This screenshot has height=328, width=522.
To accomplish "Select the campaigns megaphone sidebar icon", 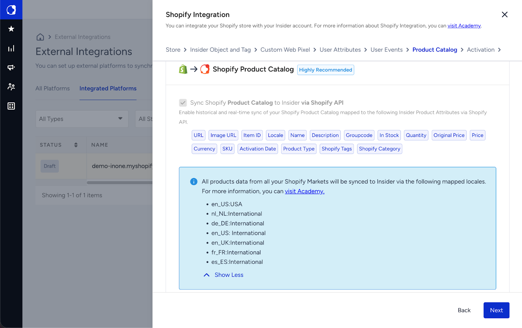I will [x=11, y=67].
